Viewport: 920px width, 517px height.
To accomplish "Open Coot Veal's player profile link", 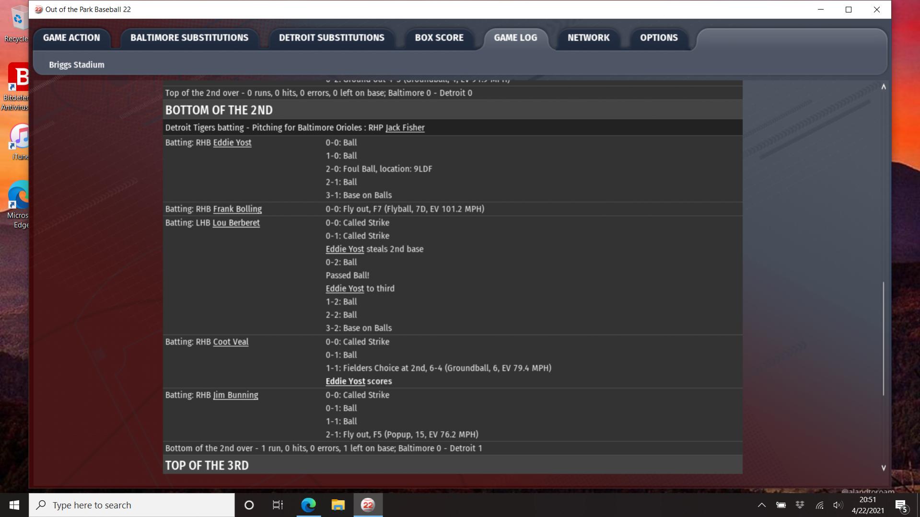I will (x=231, y=342).
